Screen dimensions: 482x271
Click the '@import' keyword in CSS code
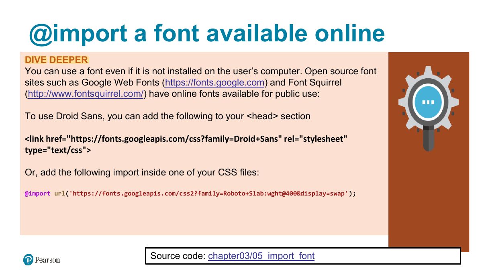point(38,194)
